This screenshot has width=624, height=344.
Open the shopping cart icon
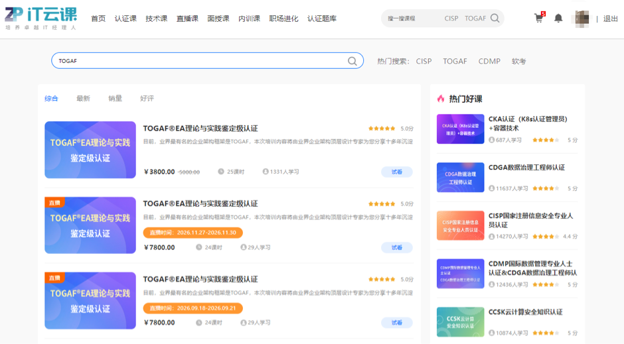538,19
